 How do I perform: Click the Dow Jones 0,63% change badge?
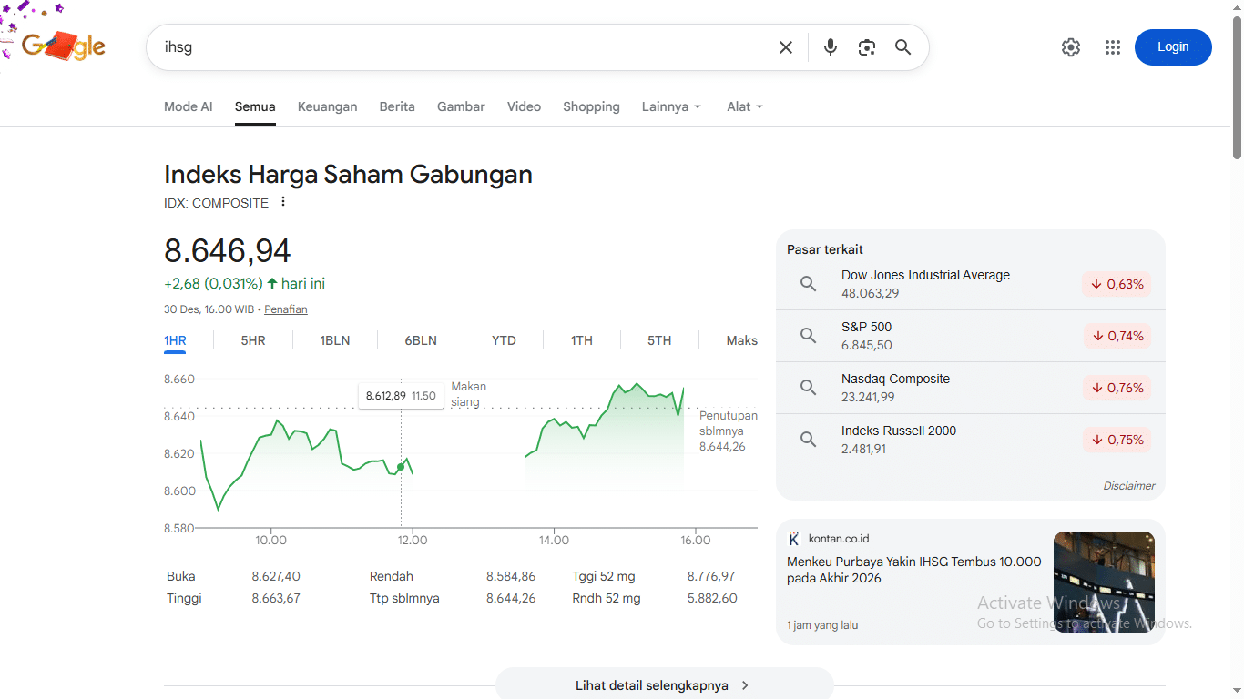click(x=1117, y=284)
